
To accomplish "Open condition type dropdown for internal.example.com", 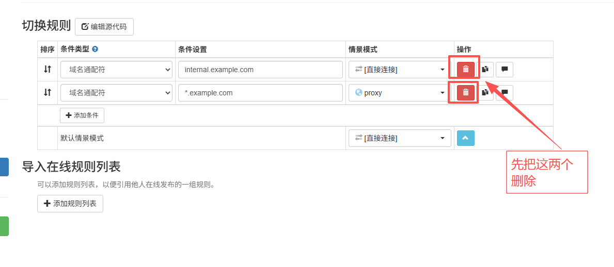I will click(x=116, y=70).
